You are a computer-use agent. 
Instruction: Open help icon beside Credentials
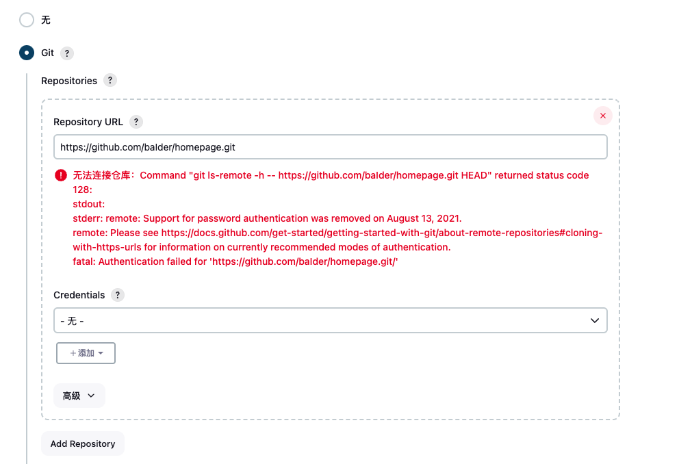[117, 295]
